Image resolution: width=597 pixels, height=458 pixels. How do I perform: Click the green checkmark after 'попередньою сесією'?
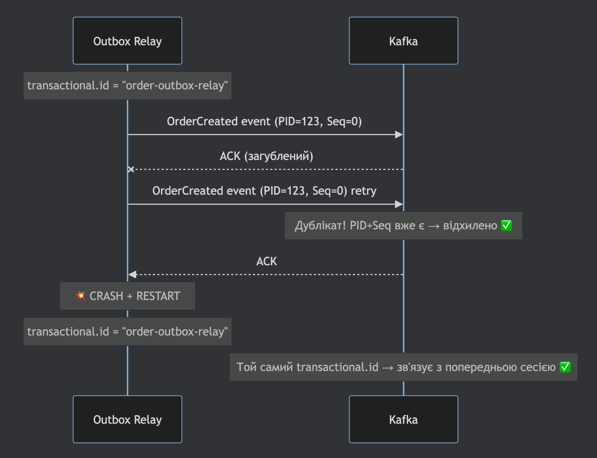(x=565, y=367)
